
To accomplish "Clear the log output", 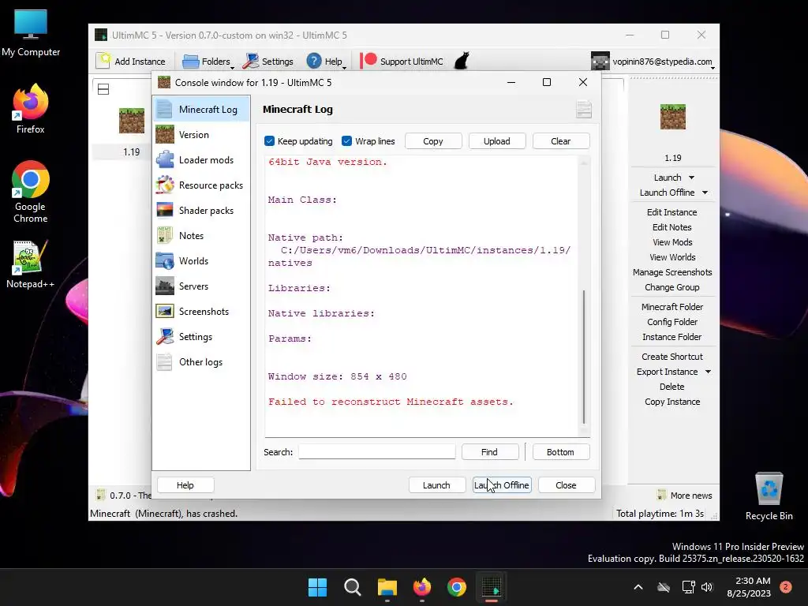I will (x=561, y=141).
